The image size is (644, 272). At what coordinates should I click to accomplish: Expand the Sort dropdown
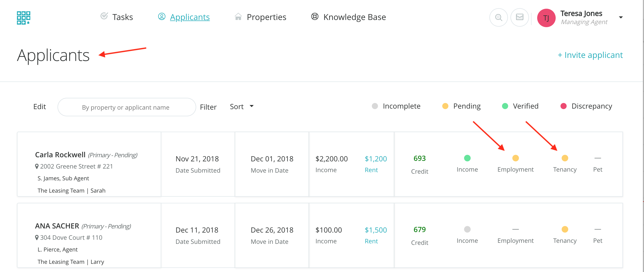click(241, 107)
